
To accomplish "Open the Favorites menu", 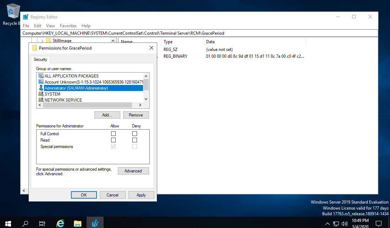I will [68, 26].
